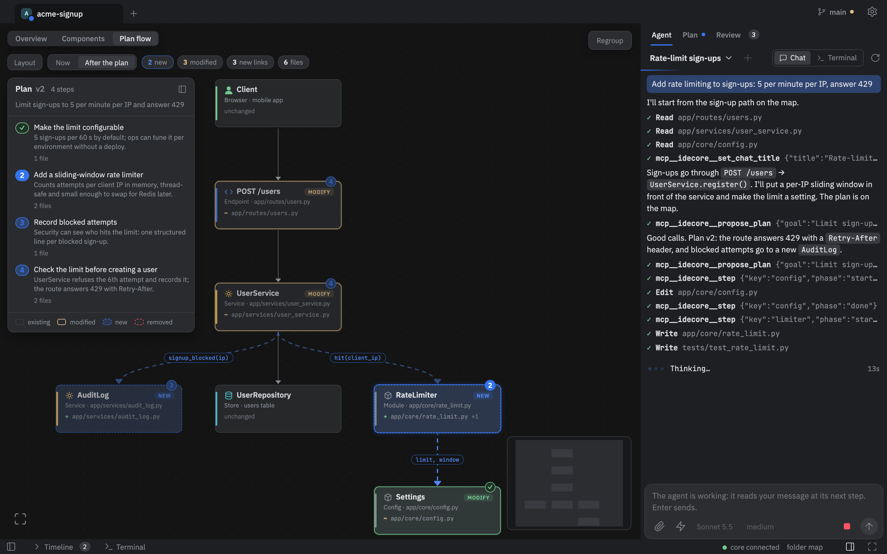Open the Rate-limit sign-ups chat dropdown
This screenshot has width=887, height=554.
691,58
